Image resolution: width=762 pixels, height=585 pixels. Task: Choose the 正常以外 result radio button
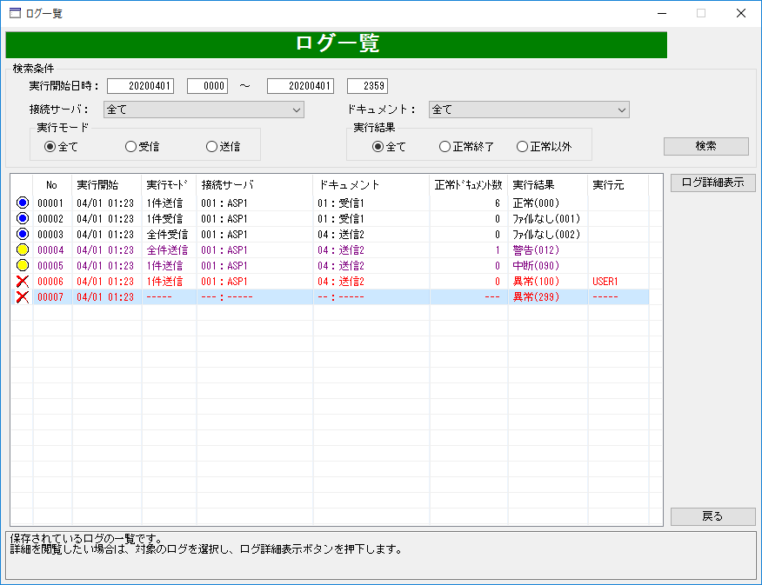pos(522,147)
